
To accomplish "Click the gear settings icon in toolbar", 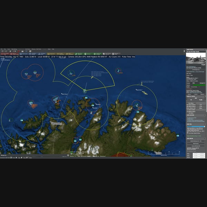I will click(x=30, y=51).
